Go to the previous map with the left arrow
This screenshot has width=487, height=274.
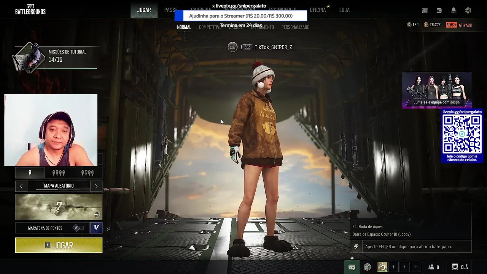pyautogui.click(x=21, y=186)
